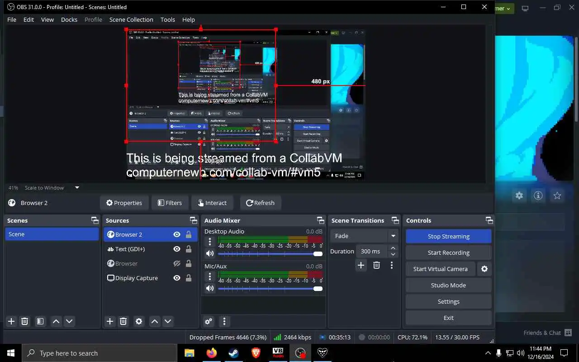The height and width of the screenshot is (362, 579).
Task: Open the View menu
Action: pos(47,19)
